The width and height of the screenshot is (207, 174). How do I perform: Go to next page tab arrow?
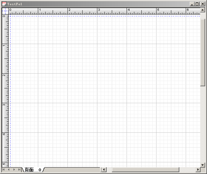pos(14,169)
